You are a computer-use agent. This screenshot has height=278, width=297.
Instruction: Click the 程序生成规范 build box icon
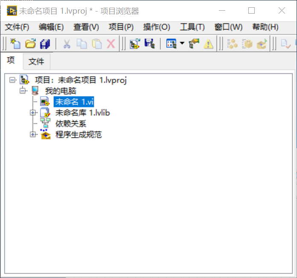click(x=46, y=135)
